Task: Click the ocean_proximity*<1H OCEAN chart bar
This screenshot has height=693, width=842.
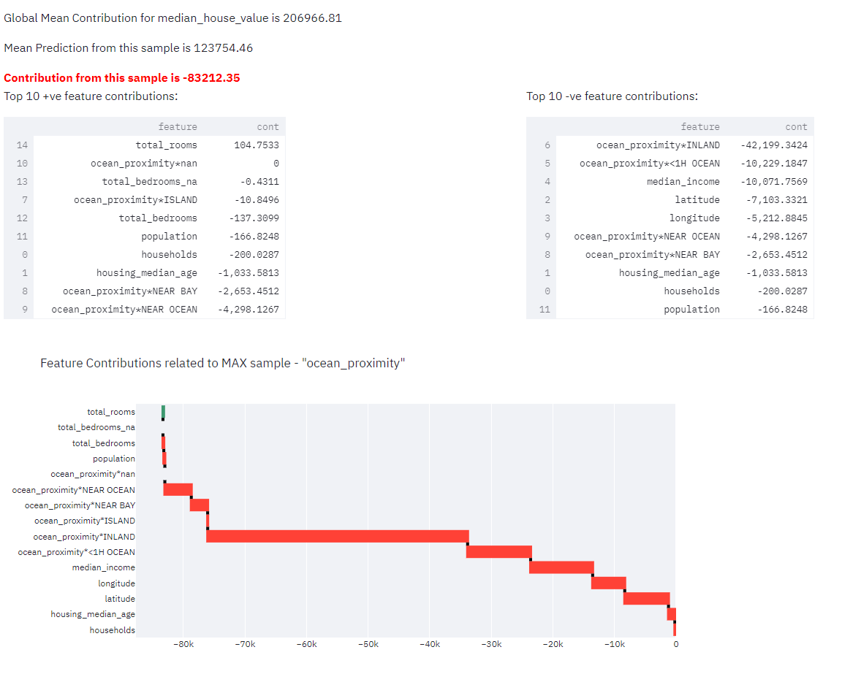Action: point(498,552)
